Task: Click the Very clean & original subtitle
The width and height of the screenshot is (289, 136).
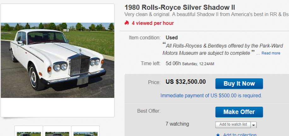Action: [206, 14]
